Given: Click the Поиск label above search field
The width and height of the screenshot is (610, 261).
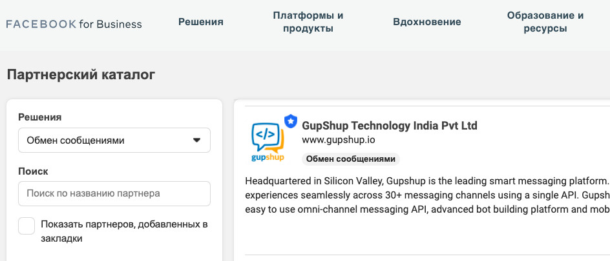Looking at the screenshot, I should tap(33, 171).
